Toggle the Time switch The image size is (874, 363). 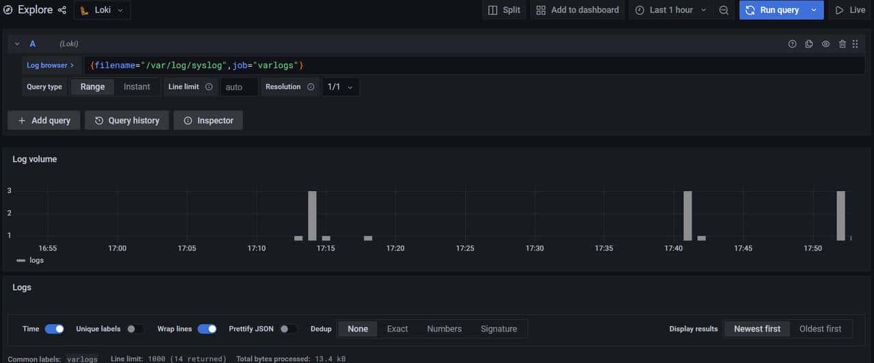[x=54, y=329]
